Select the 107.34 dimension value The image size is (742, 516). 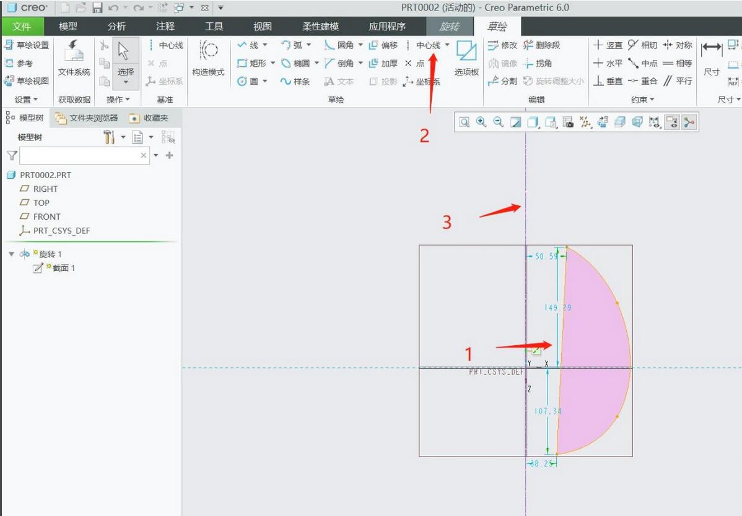point(548,411)
